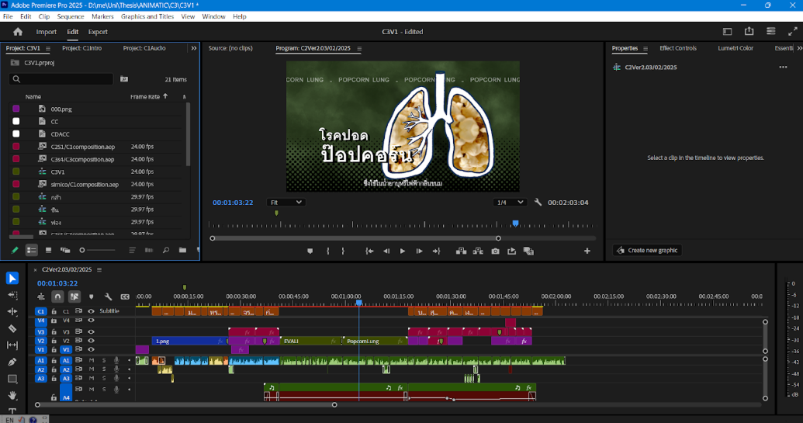
Task: Toggle lock on the V2 track
Action: tap(54, 341)
